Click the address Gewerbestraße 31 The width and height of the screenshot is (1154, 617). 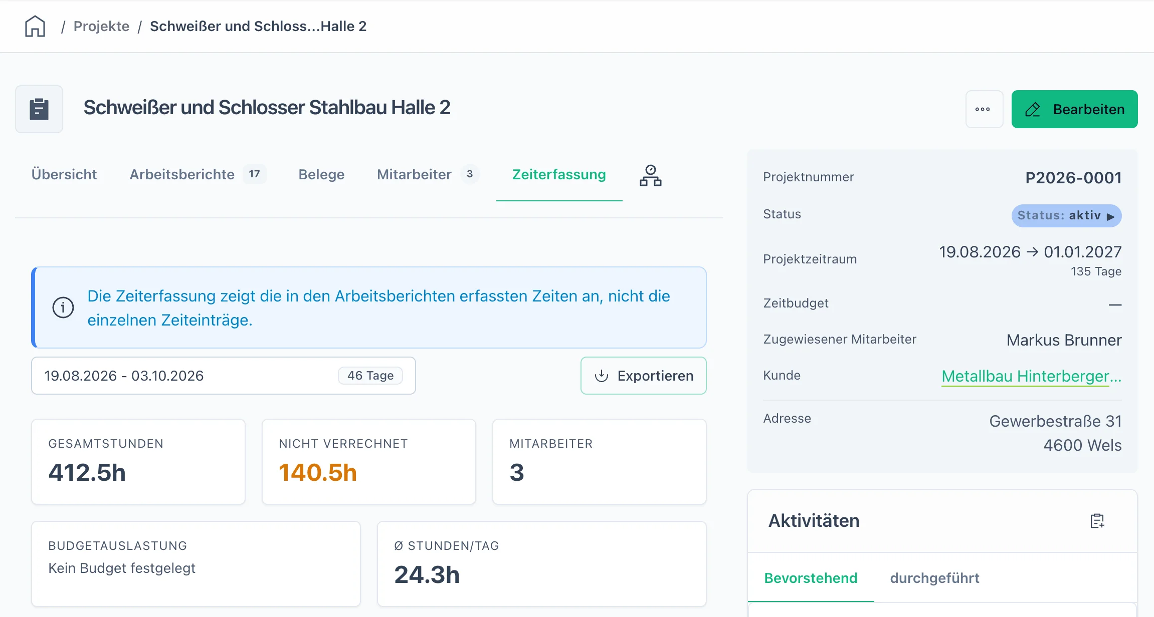coord(1055,421)
